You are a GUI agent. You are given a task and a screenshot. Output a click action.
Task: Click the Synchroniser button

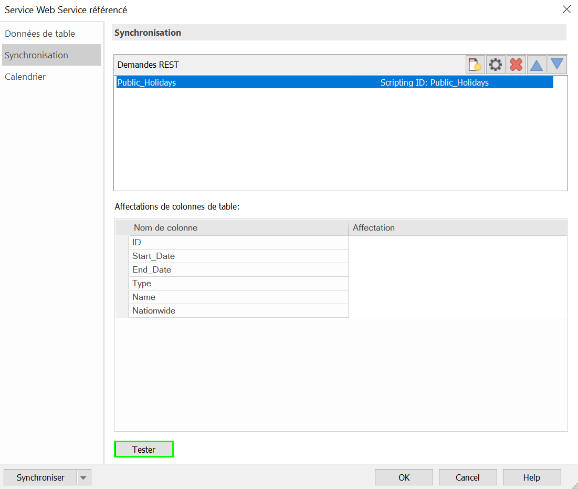click(40, 477)
